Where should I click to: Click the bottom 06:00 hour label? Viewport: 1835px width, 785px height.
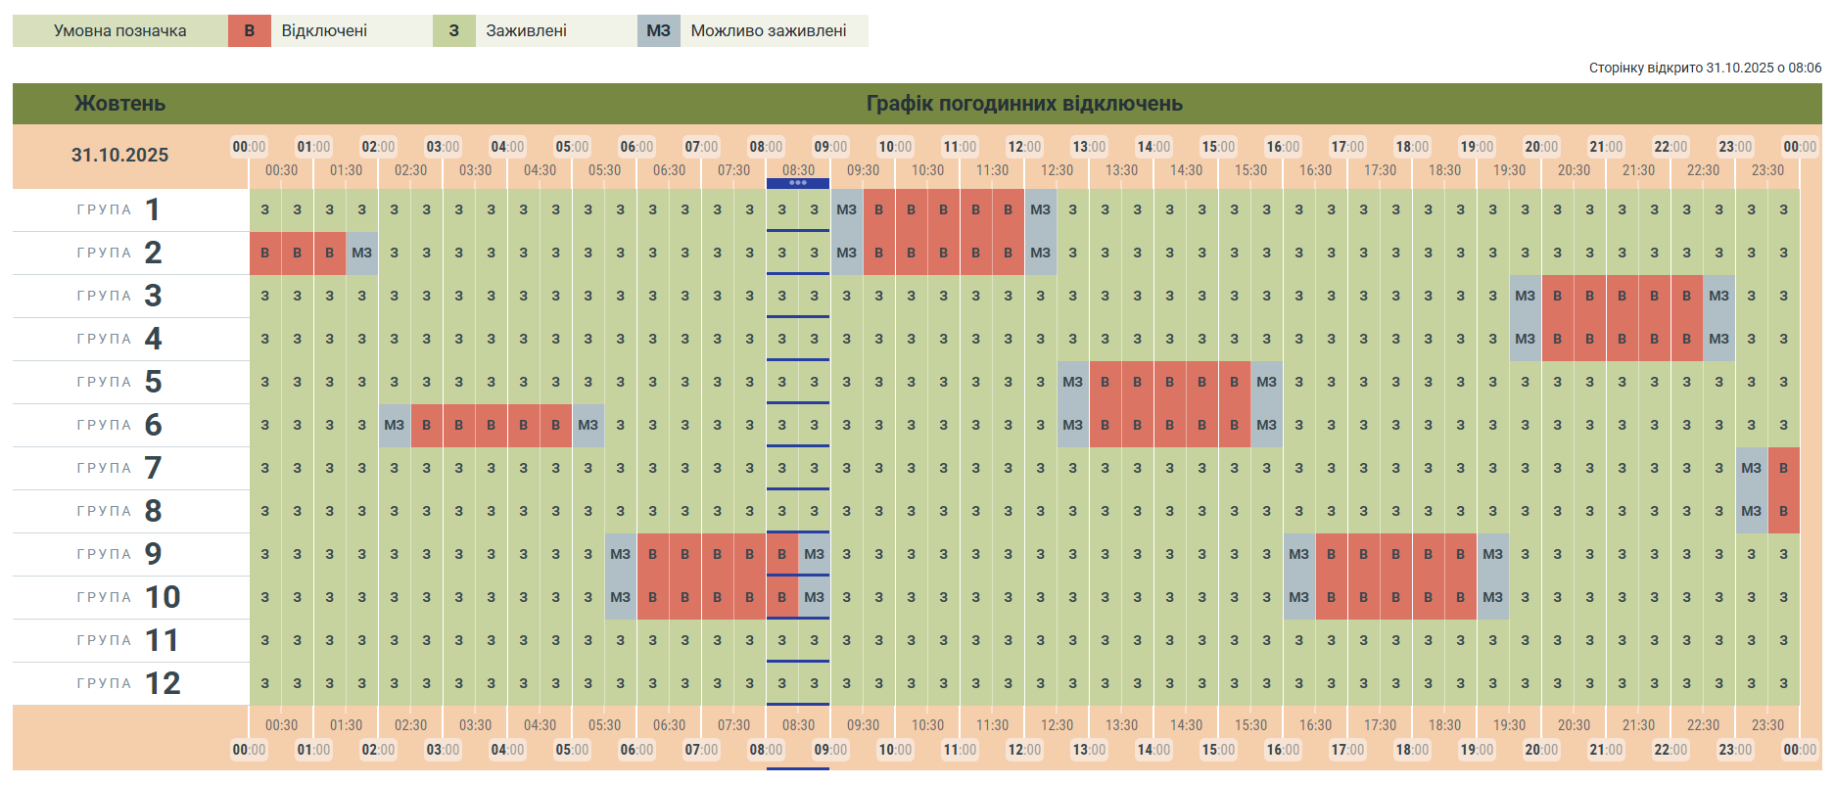pos(636,750)
